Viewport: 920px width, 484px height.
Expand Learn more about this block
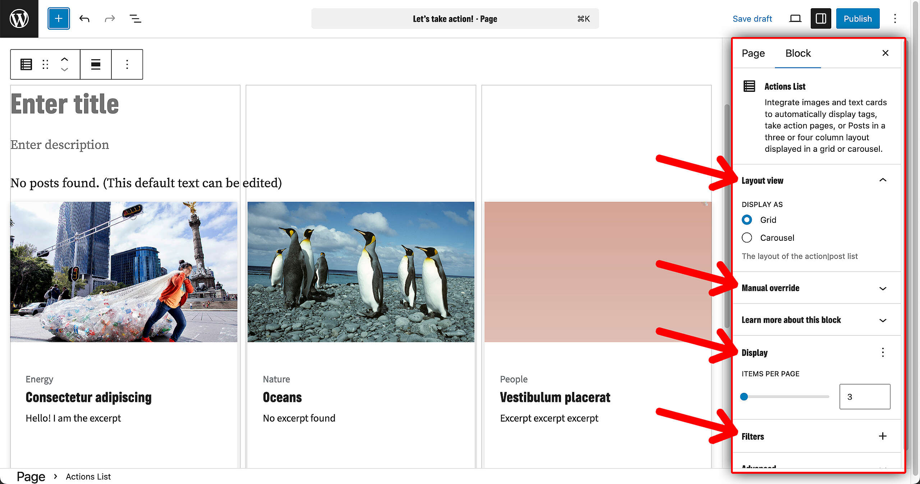point(816,320)
